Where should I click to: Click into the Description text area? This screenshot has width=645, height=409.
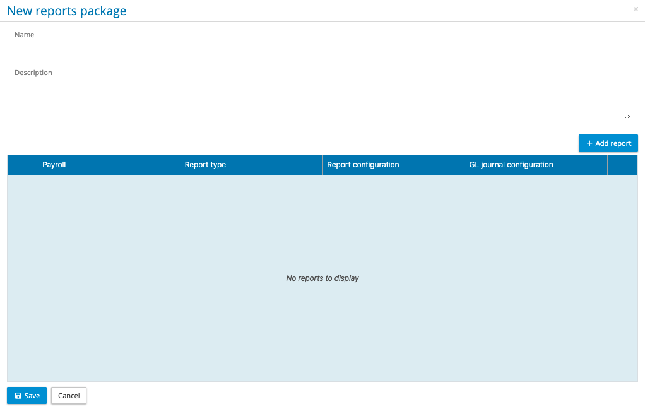pyautogui.click(x=322, y=98)
